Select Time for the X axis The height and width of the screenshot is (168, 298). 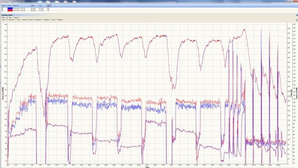pos(7,18)
